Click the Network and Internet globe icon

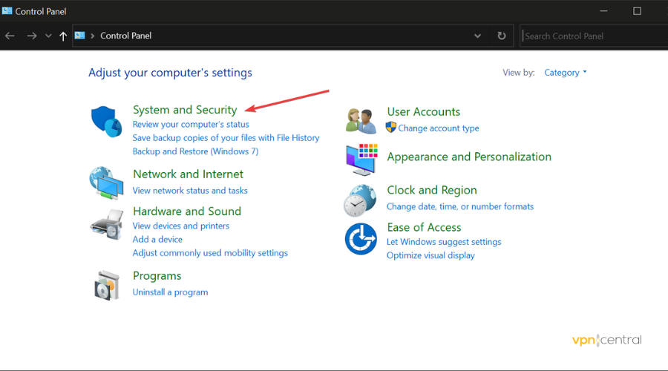[x=106, y=182]
